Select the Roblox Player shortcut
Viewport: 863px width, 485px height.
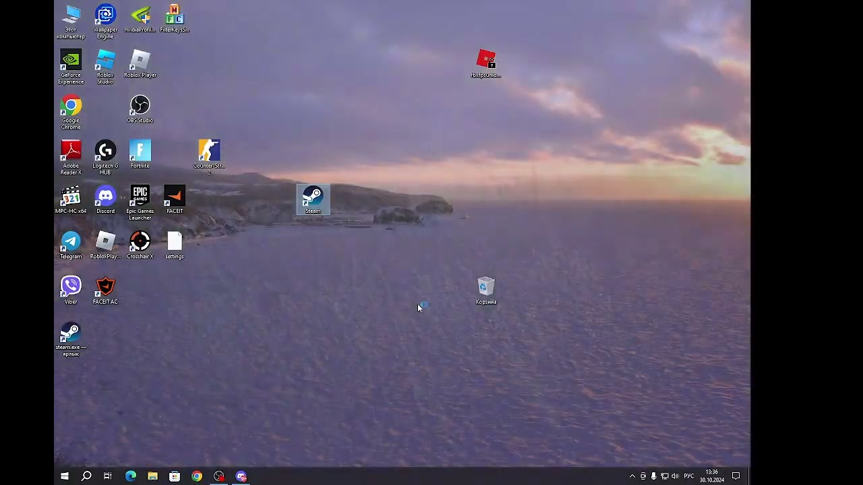point(140,64)
